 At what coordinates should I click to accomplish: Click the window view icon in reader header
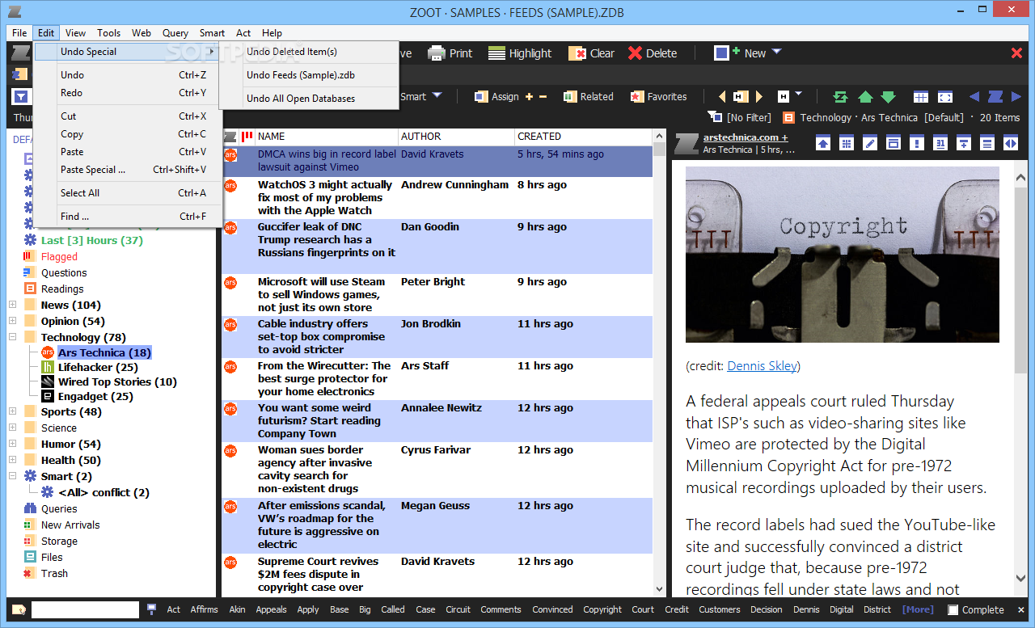pyautogui.click(x=893, y=143)
